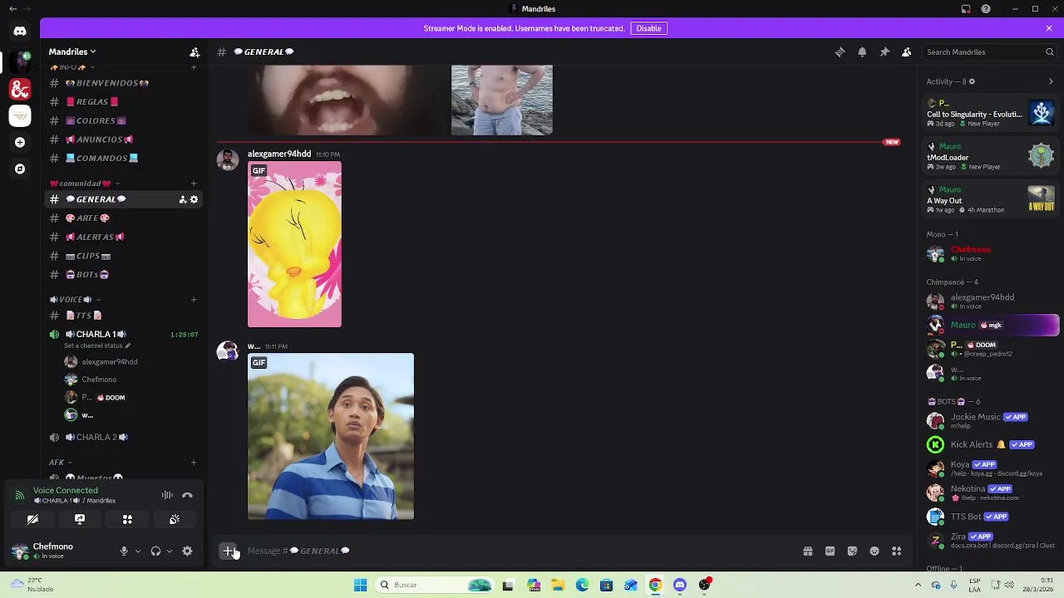Open Windows Start button
1064x598 pixels.
coord(360,585)
